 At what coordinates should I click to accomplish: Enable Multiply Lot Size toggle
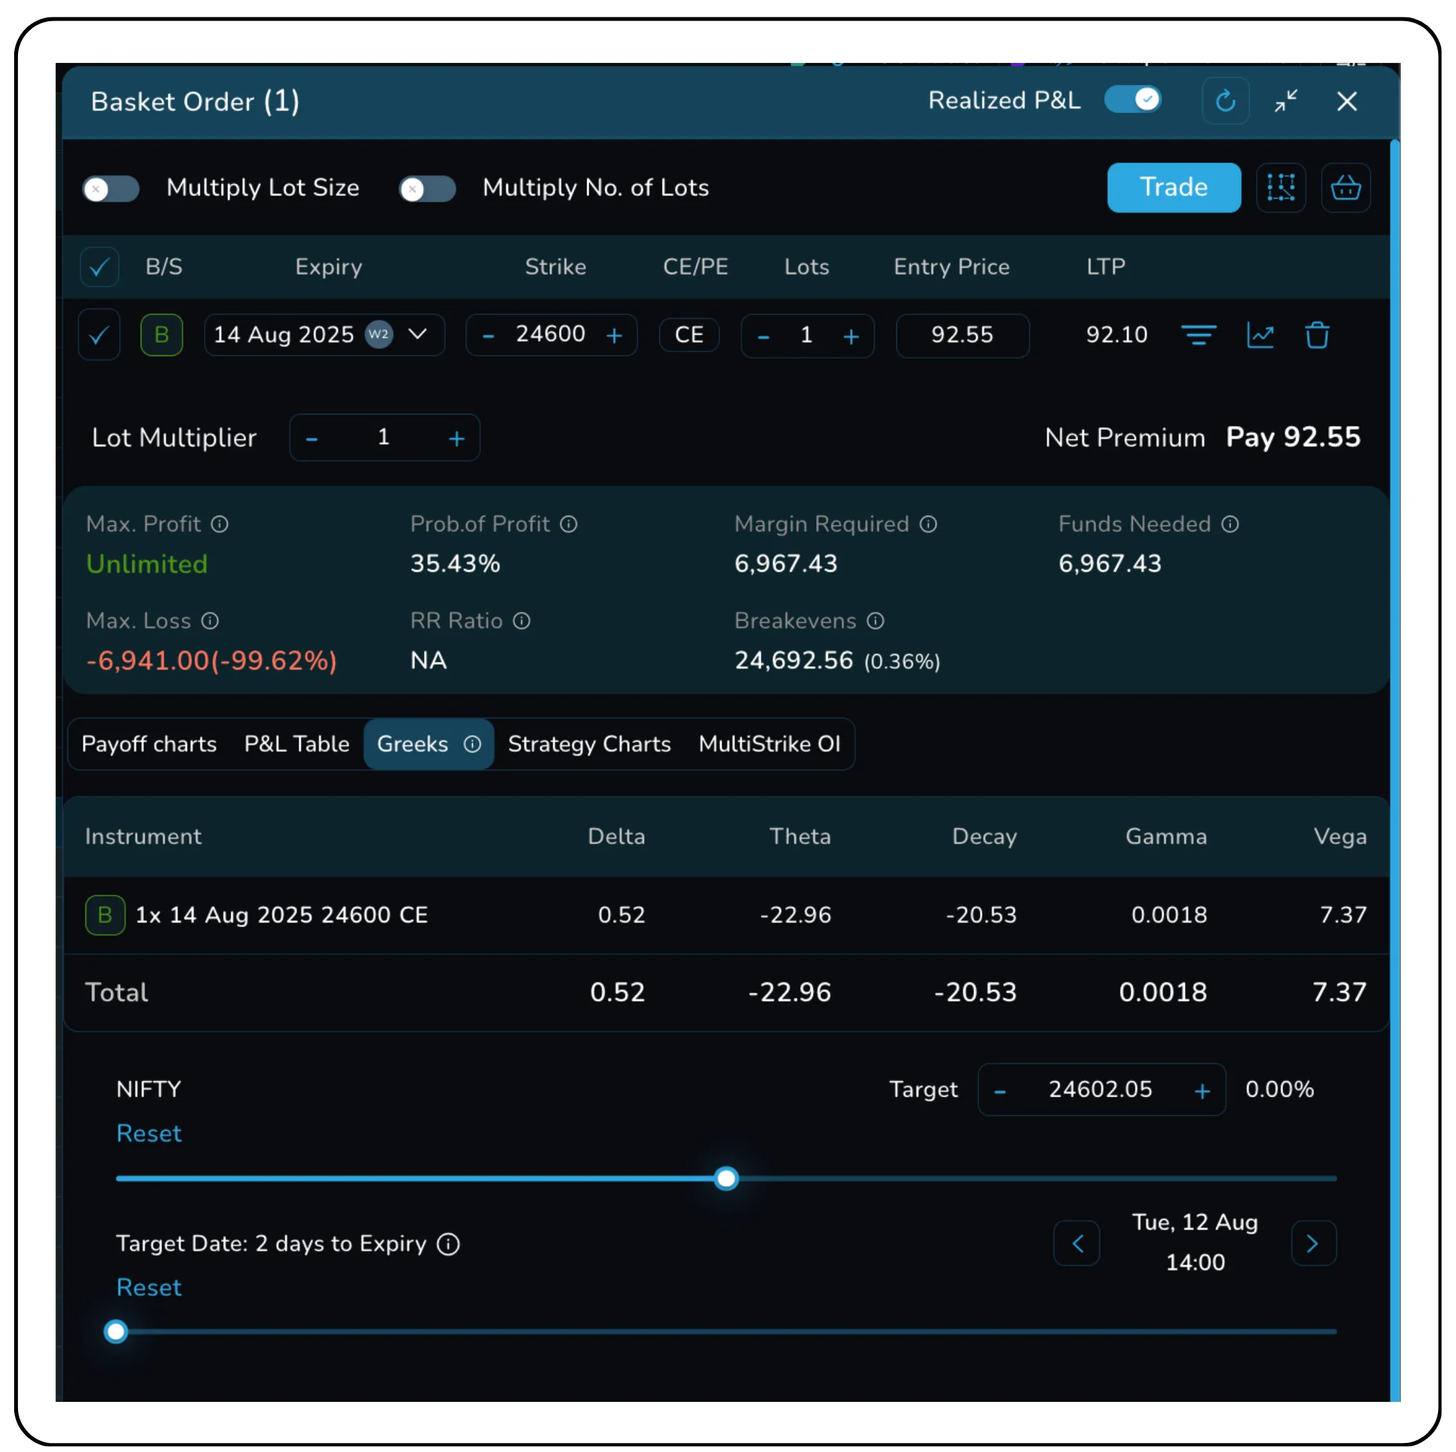(x=111, y=188)
